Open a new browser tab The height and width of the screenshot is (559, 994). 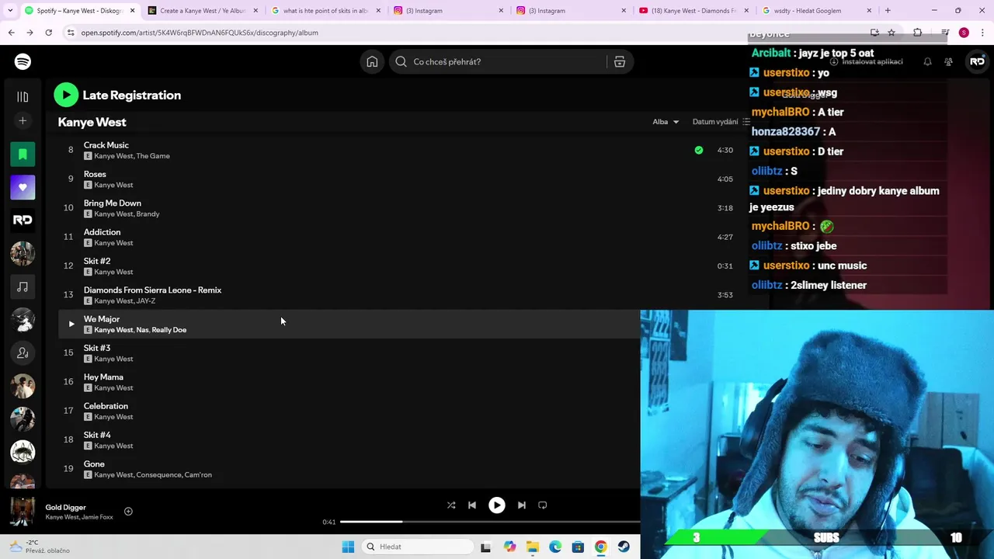pos(888,11)
